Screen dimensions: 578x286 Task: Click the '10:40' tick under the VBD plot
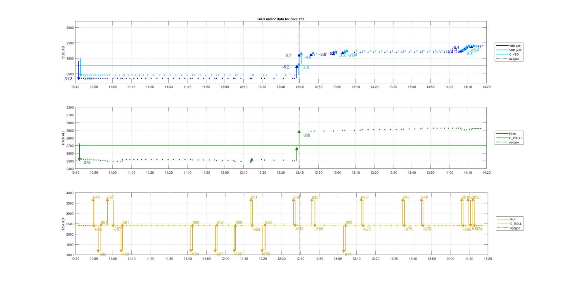click(x=75, y=87)
